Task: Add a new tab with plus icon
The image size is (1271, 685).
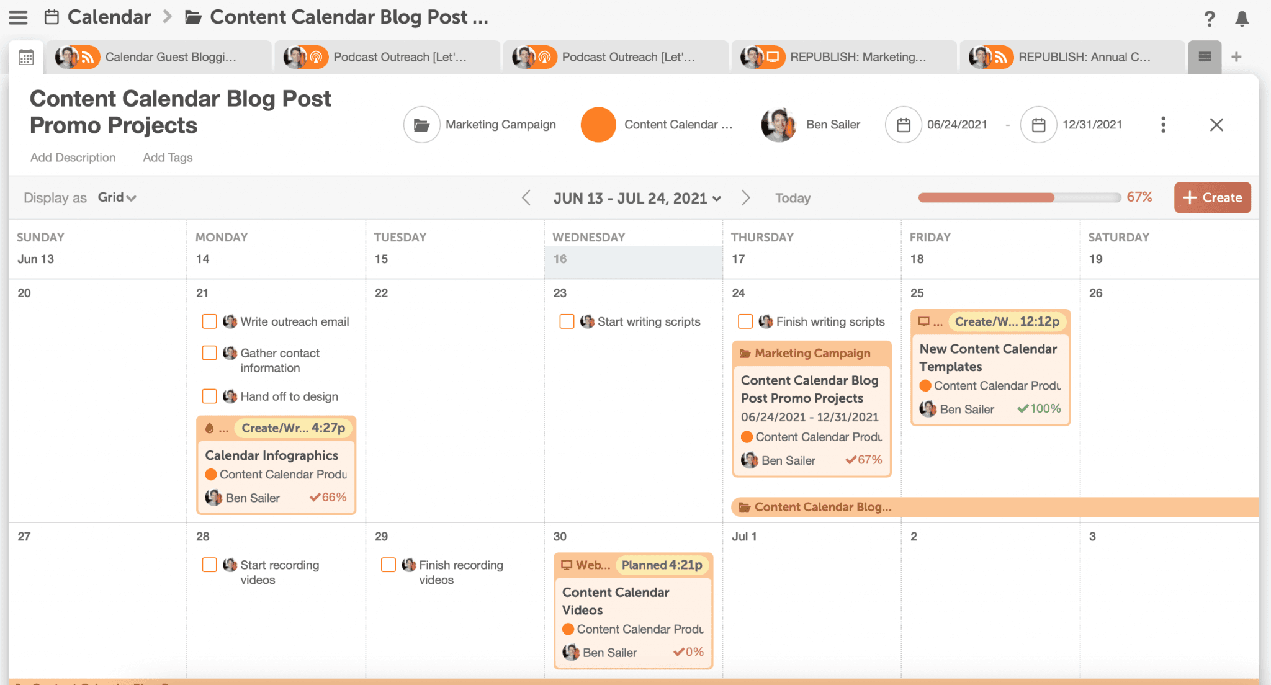Action: tap(1236, 57)
